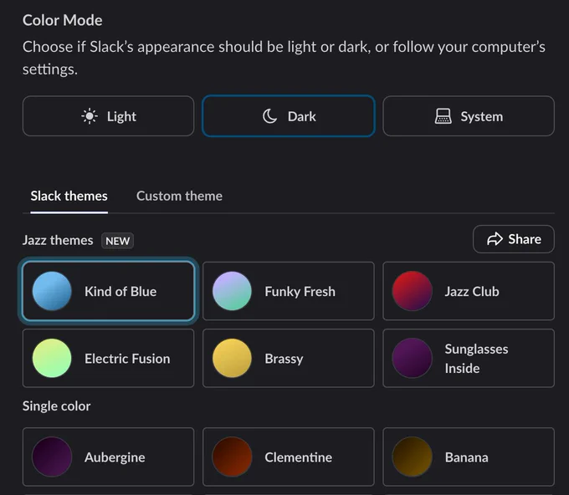Screen dimensions: 569x495
Task: Click the purple Sunglasses Inside swatch
Action: pyautogui.click(x=413, y=358)
